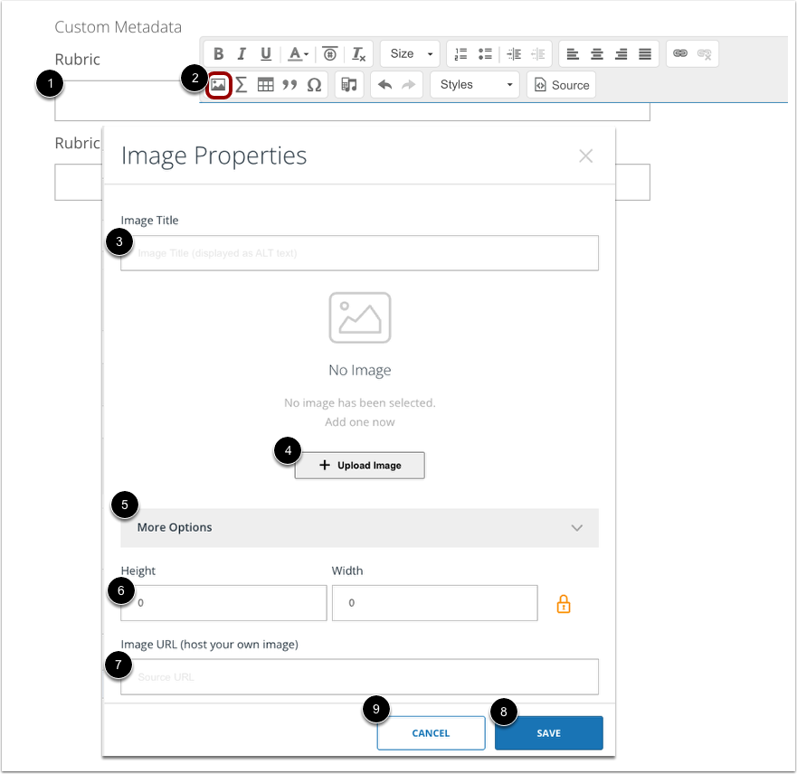Insert a hyperlink using the link icon
Screen dimensions: 797x774
pos(681,53)
